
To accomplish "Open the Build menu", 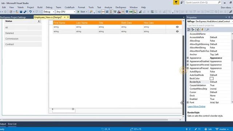I will coord(40,7).
